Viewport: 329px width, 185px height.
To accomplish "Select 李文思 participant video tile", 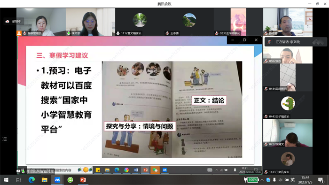I will tap(90, 22).
